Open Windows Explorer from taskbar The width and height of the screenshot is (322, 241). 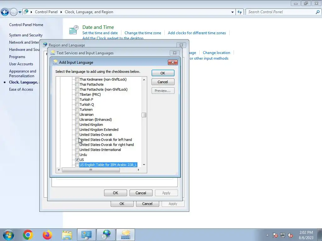pos(67,235)
